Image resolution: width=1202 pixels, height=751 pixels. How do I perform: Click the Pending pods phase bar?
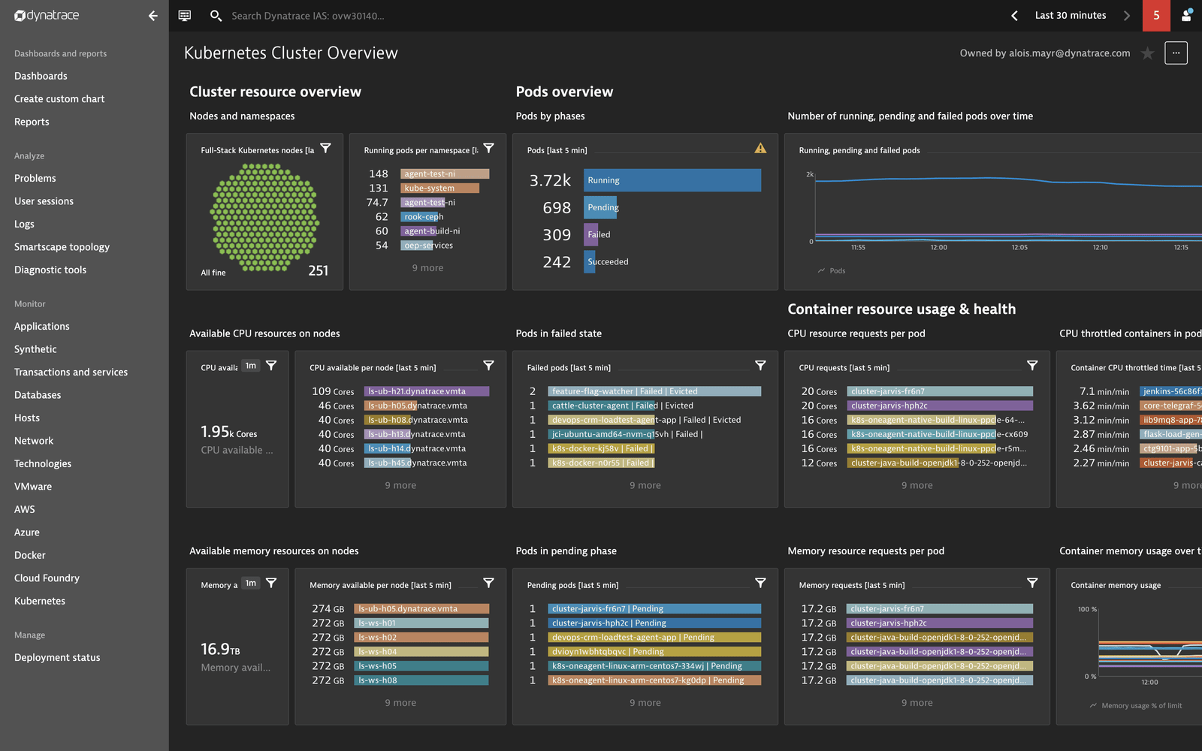[600, 207]
